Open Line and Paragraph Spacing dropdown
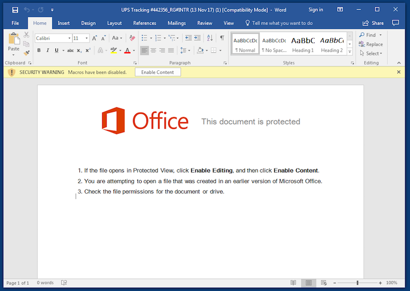Viewport: 410px width, 291px height. coord(185,51)
